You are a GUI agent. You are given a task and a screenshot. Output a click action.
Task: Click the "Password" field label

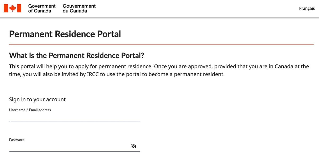tap(17, 140)
